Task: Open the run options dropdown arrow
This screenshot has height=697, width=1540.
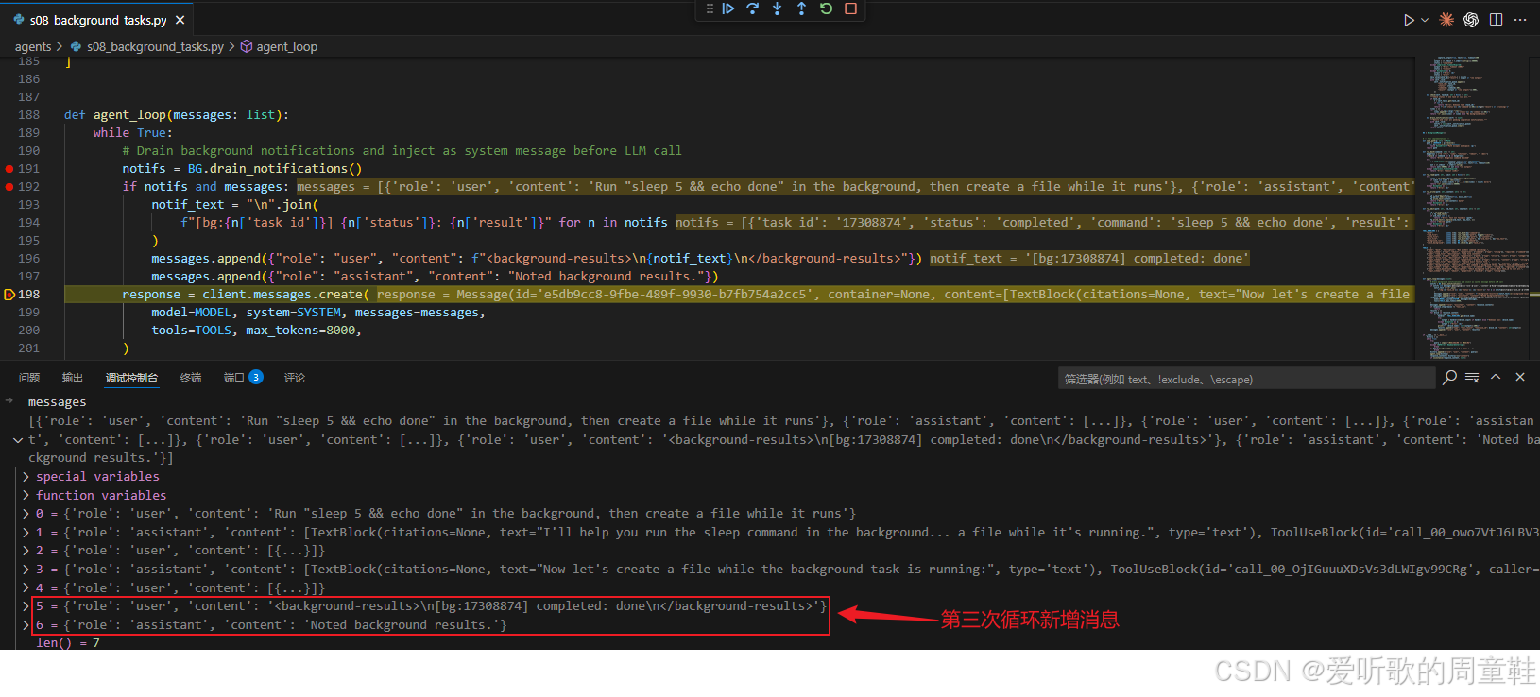Action: [1425, 20]
